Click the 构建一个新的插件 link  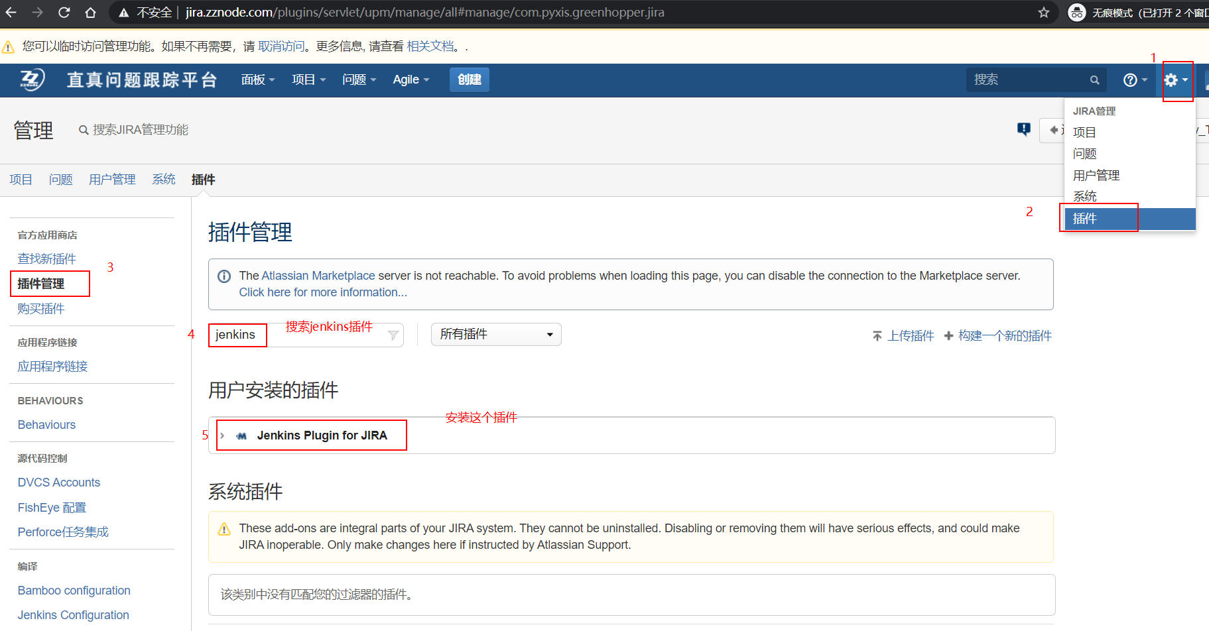pos(1005,336)
